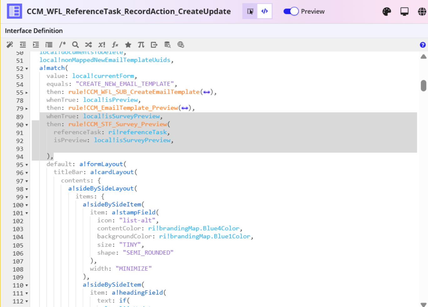
Task: Click the indent lines icon
Action: (36, 45)
